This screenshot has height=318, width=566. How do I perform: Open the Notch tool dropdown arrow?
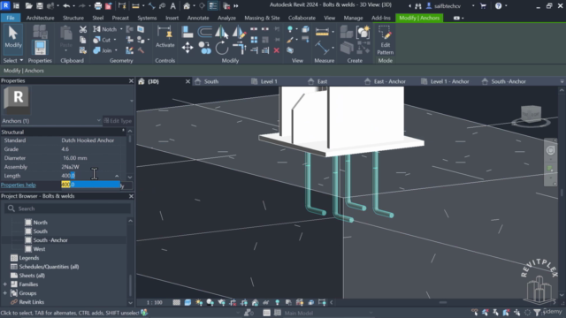tap(121, 29)
